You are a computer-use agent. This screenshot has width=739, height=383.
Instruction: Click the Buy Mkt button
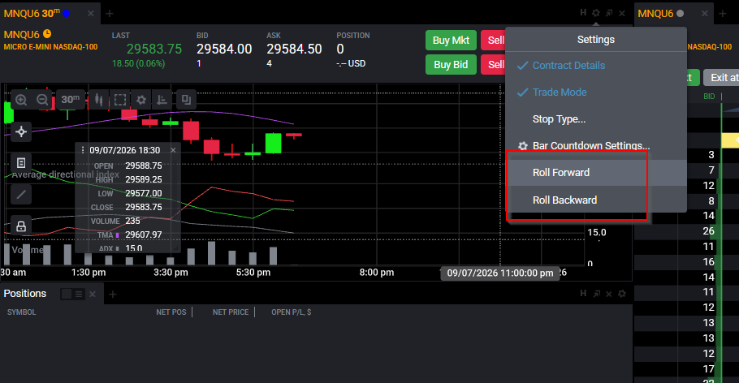(451, 40)
